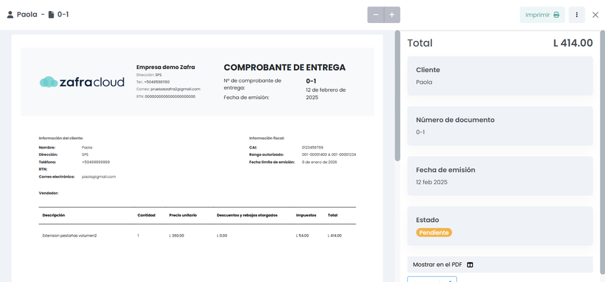The width and height of the screenshot is (605, 282).
Task: Click the L 54.00 tax cell
Action: 302,235
